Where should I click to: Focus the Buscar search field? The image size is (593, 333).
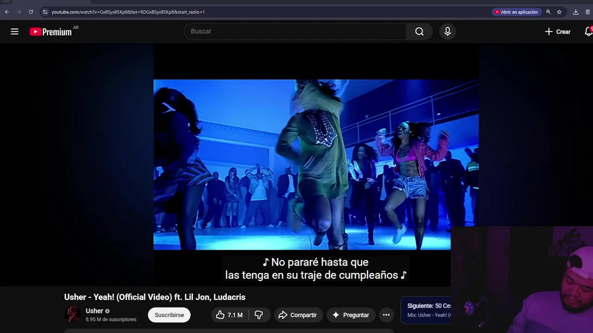(296, 31)
